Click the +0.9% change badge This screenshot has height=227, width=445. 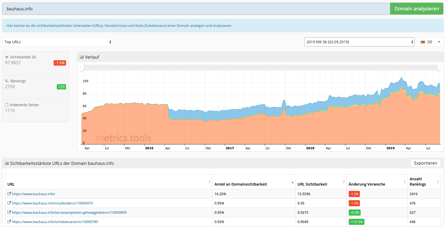355,212
